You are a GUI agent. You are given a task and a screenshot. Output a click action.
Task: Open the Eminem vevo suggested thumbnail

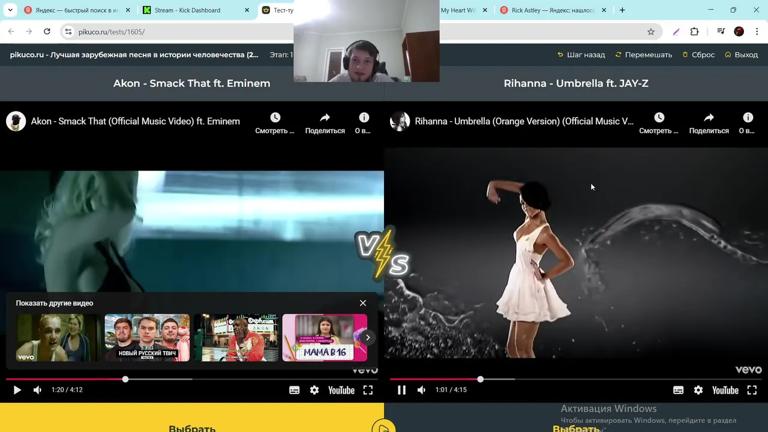tap(58, 337)
